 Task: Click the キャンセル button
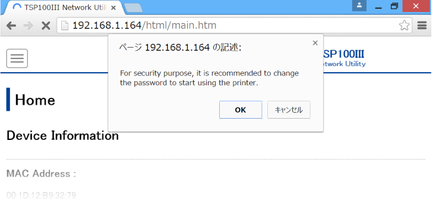pos(289,110)
